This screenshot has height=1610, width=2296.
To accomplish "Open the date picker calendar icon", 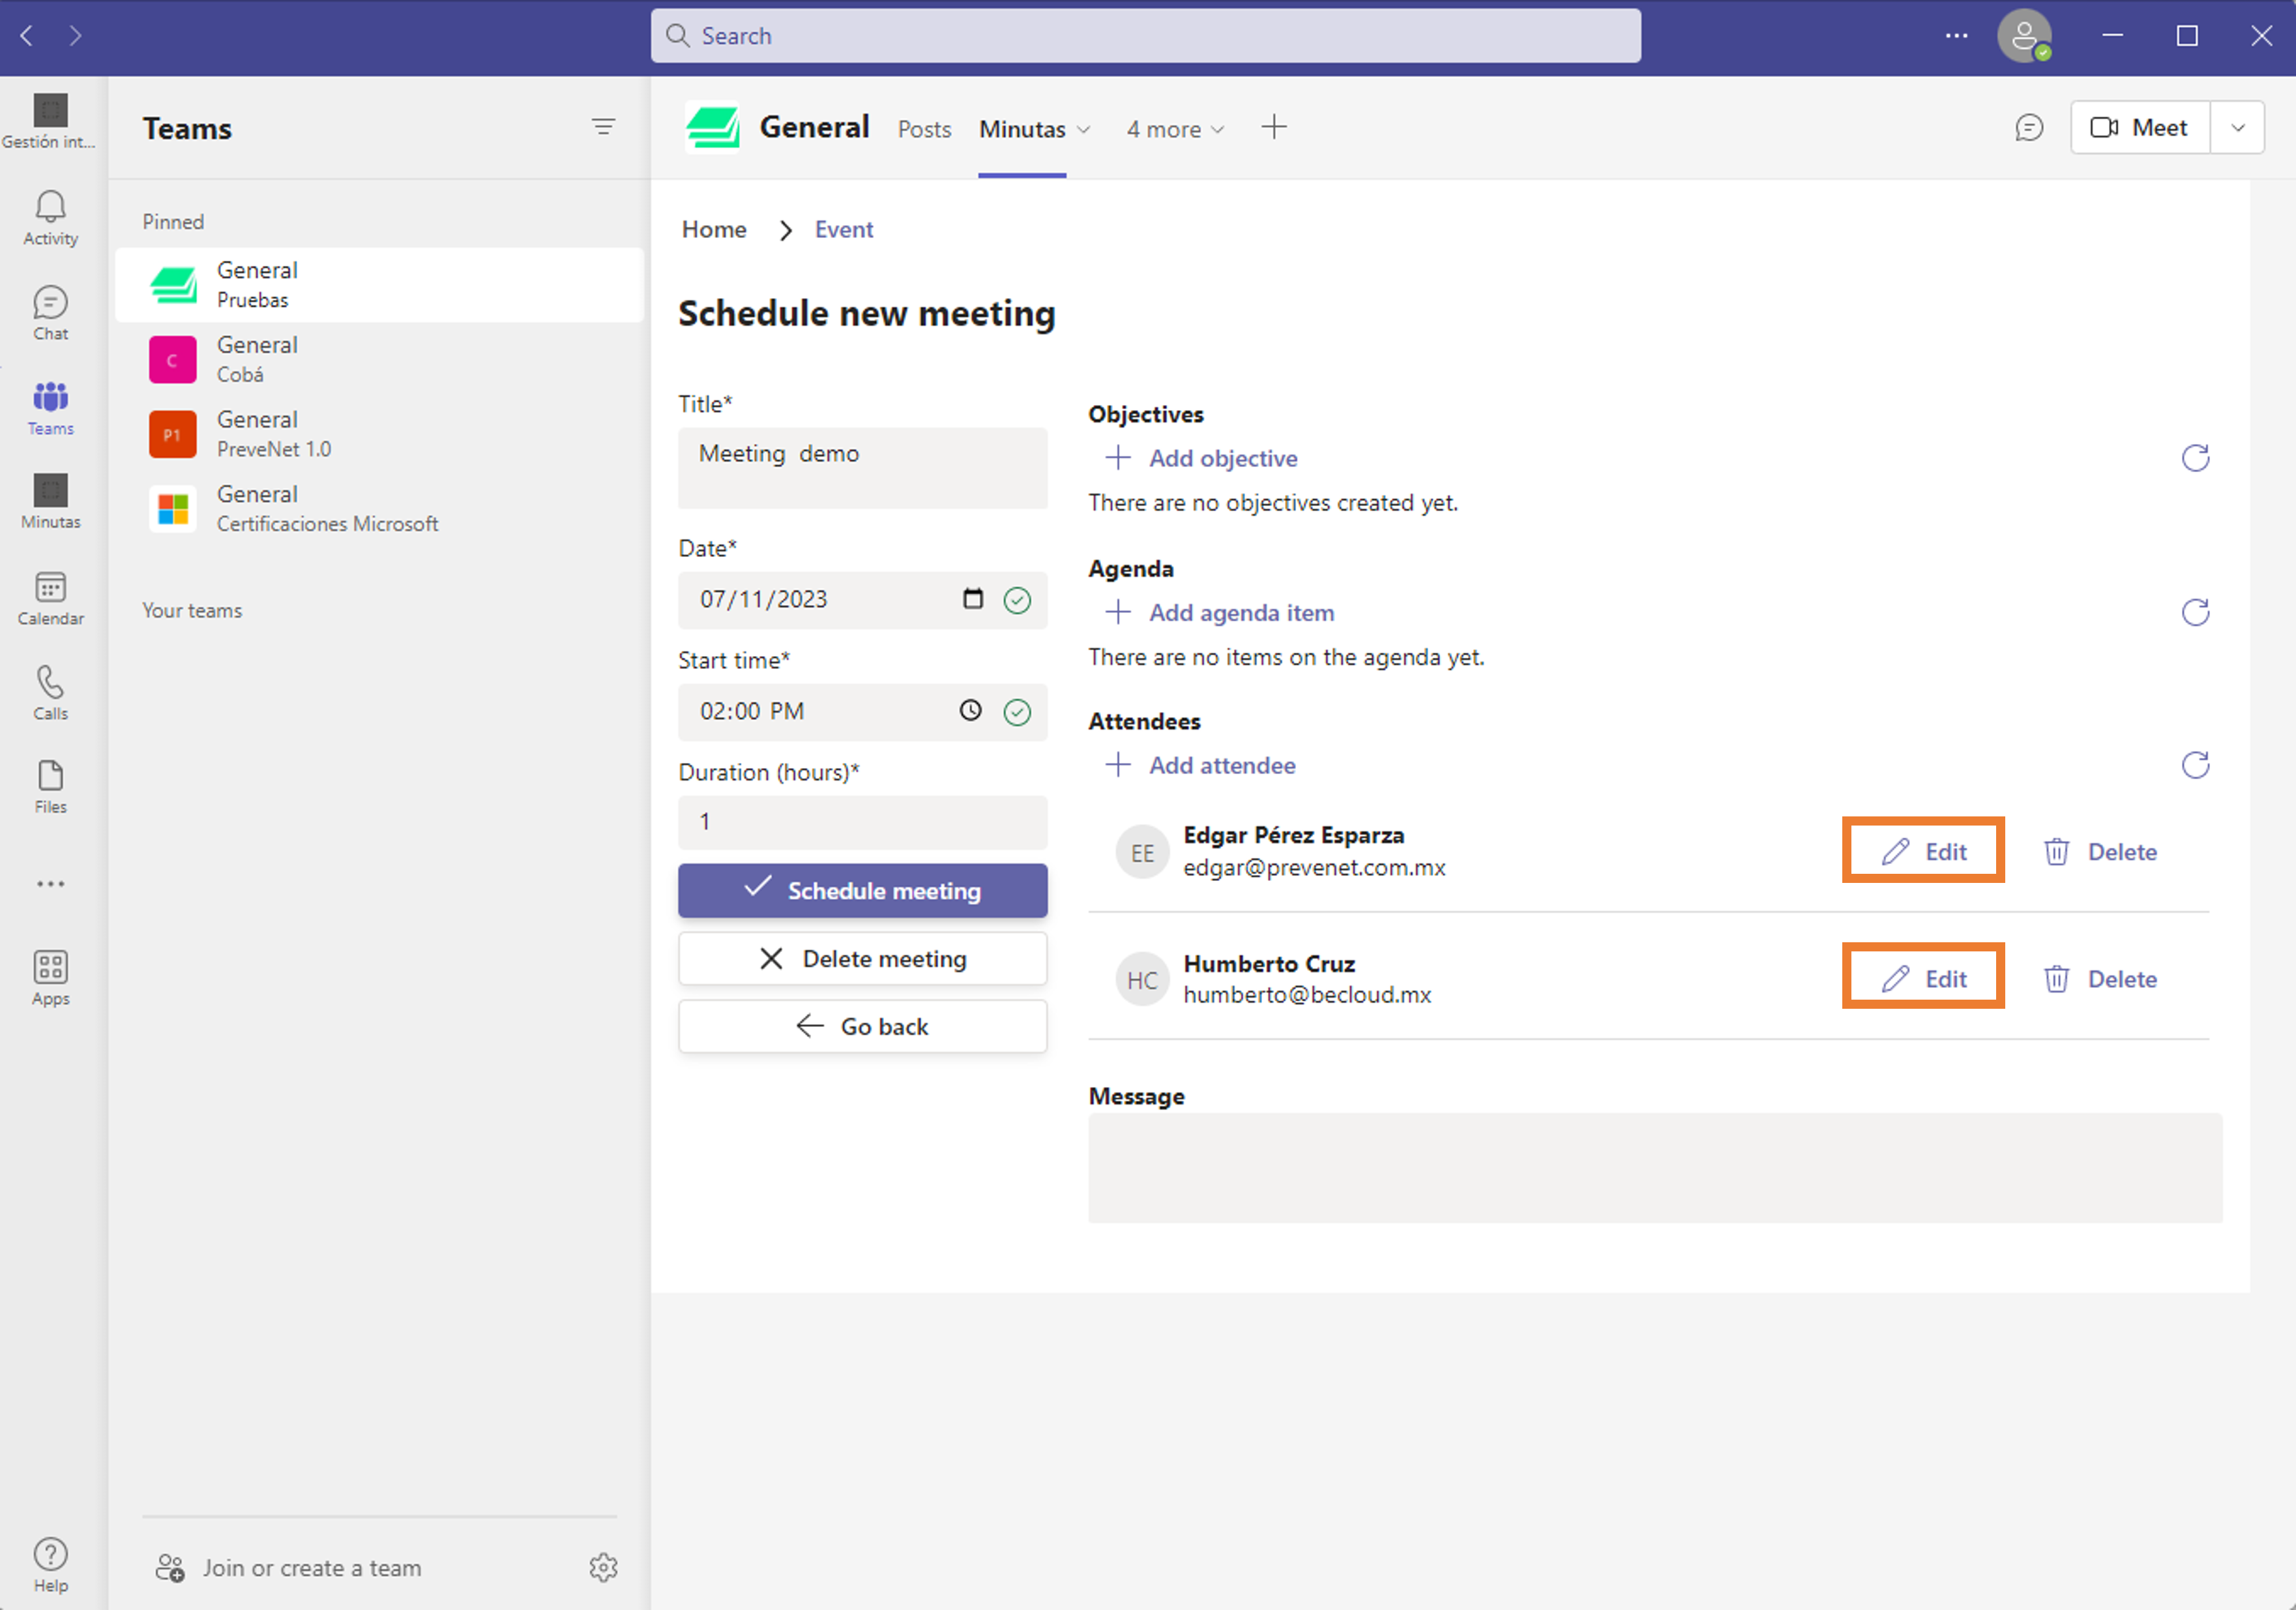I will (972, 599).
